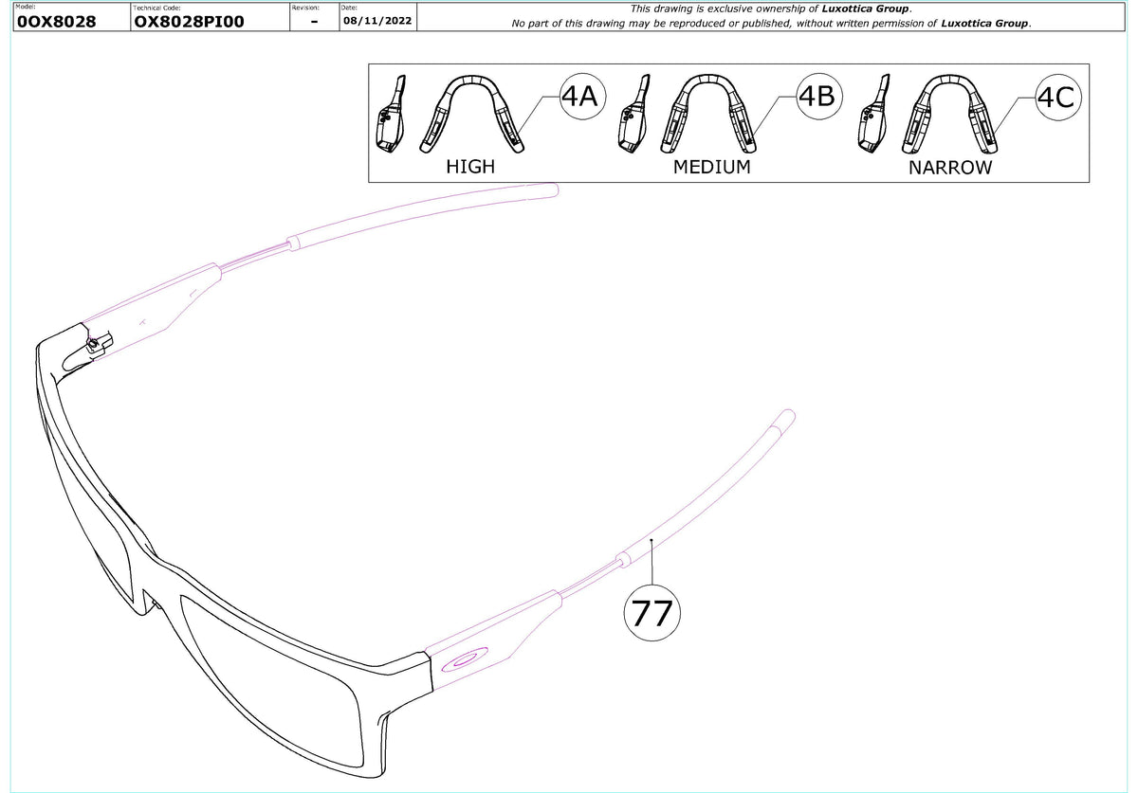
Task: Click the 4A callout bubble
Action: coord(580,99)
